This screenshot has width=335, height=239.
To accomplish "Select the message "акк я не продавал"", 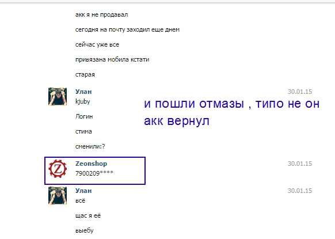I will pos(102,15).
